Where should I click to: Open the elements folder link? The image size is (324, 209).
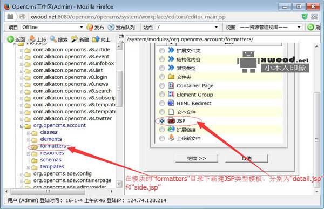(51, 139)
